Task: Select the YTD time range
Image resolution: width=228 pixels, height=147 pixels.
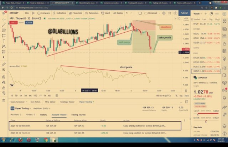Action: [35, 96]
